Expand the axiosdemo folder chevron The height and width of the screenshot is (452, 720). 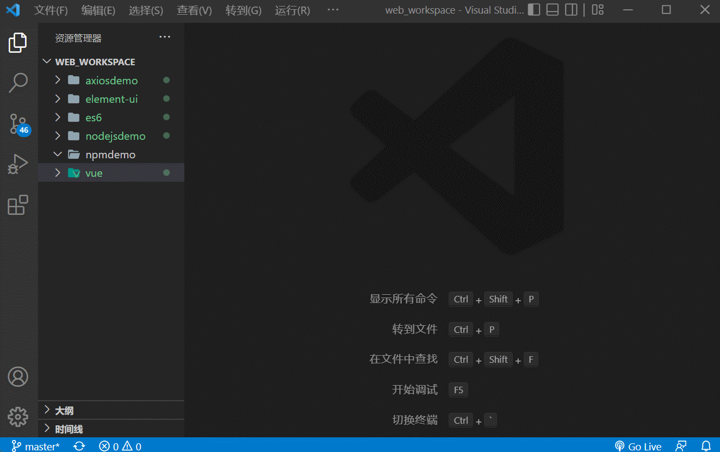pos(58,81)
